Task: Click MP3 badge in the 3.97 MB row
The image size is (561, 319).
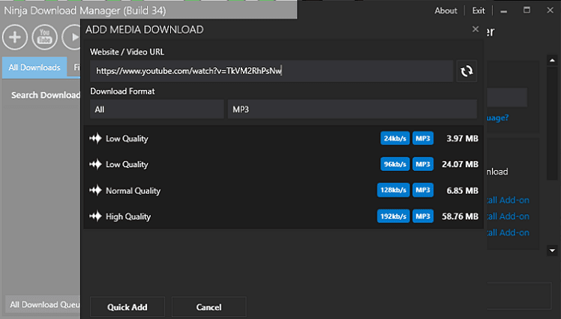Action: 423,139
